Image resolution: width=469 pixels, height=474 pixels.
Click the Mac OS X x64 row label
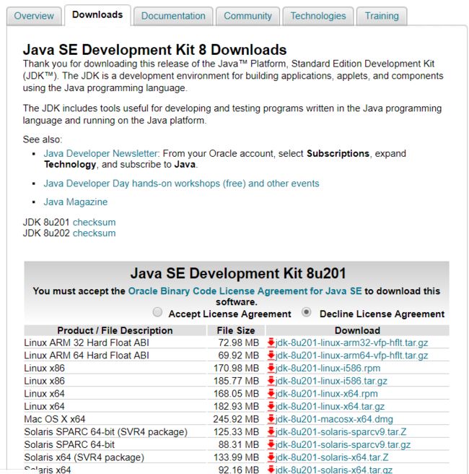(x=55, y=419)
